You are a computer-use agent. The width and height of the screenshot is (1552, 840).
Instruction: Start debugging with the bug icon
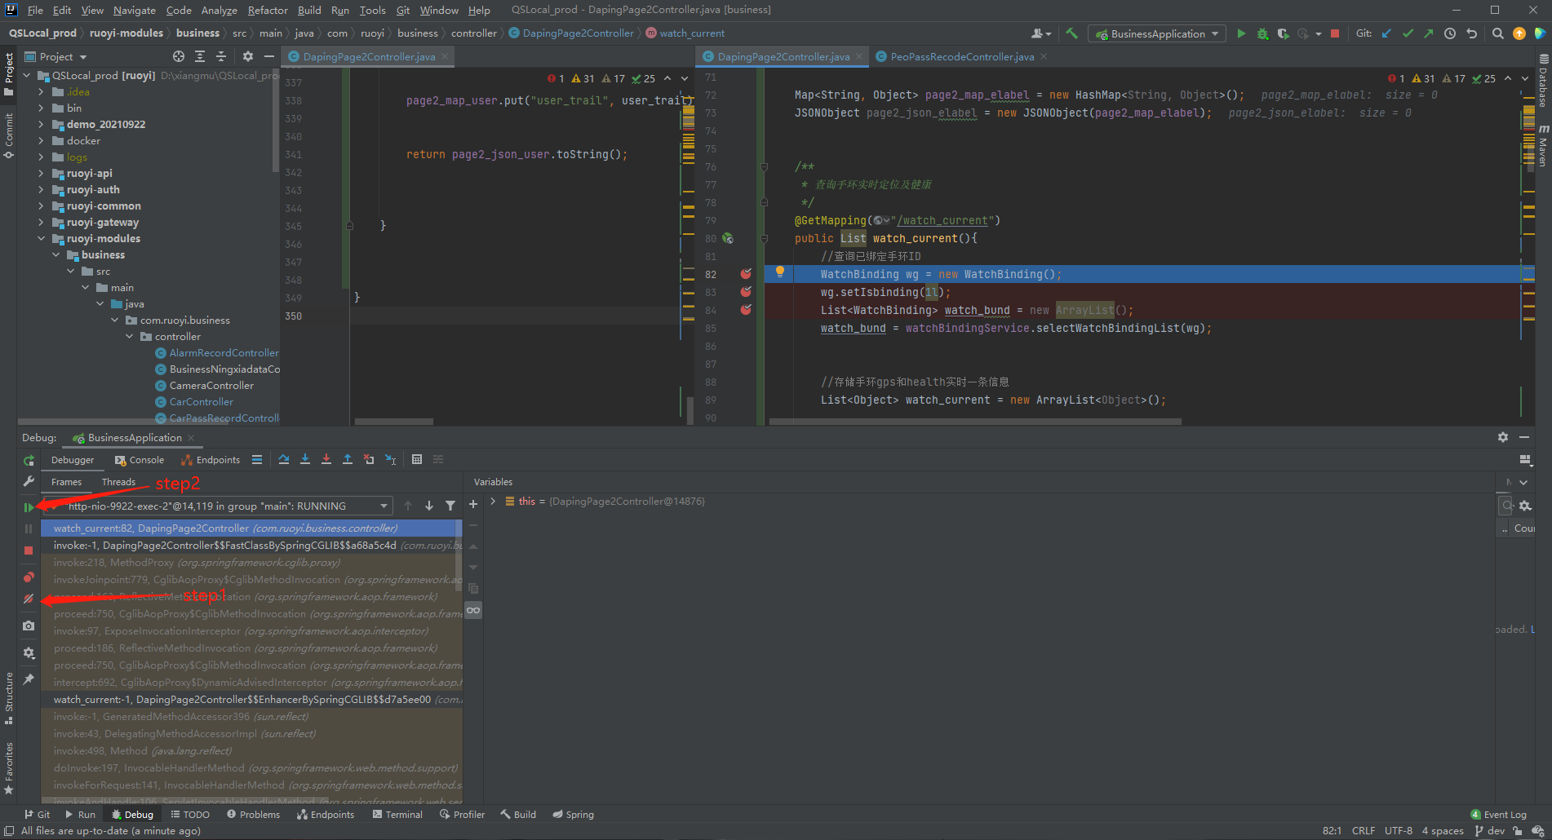tap(1262, 33)
